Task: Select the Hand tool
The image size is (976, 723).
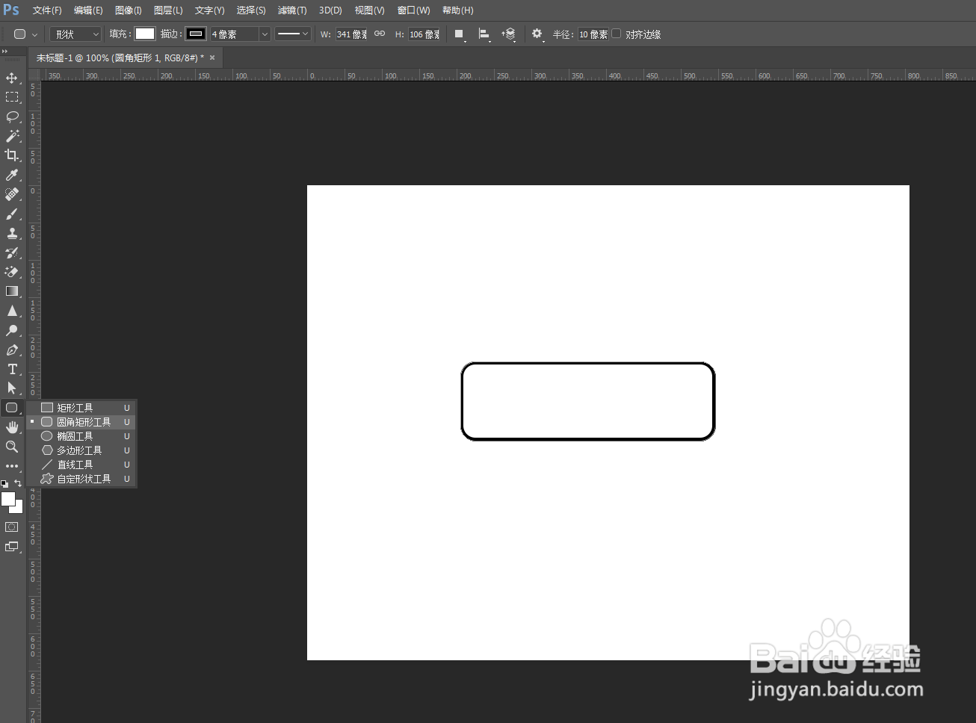Action: pyautogui.click(x=12, y=427)
